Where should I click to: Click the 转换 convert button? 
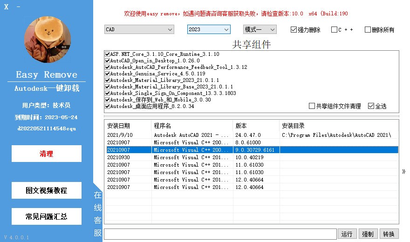[x=389, y=234]
